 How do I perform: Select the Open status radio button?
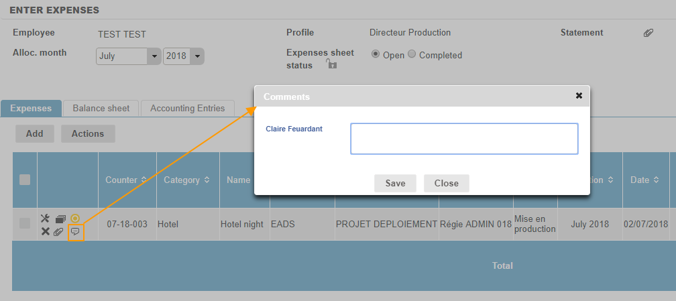376,54
